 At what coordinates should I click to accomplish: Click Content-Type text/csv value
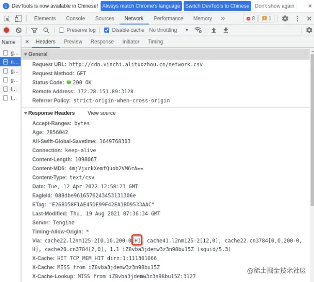click(82, 177)
